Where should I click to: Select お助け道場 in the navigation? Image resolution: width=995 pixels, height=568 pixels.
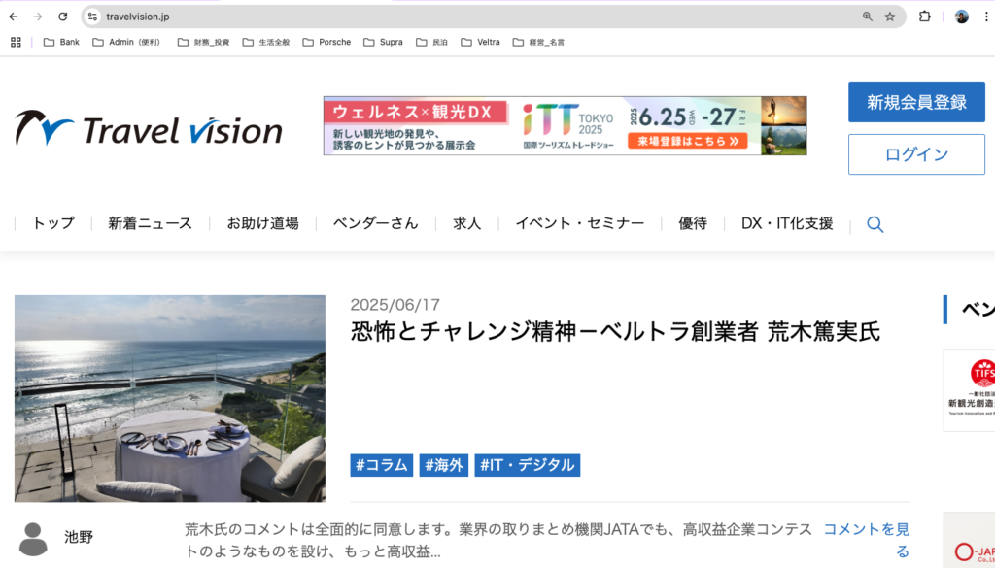[x=262, y=223]
